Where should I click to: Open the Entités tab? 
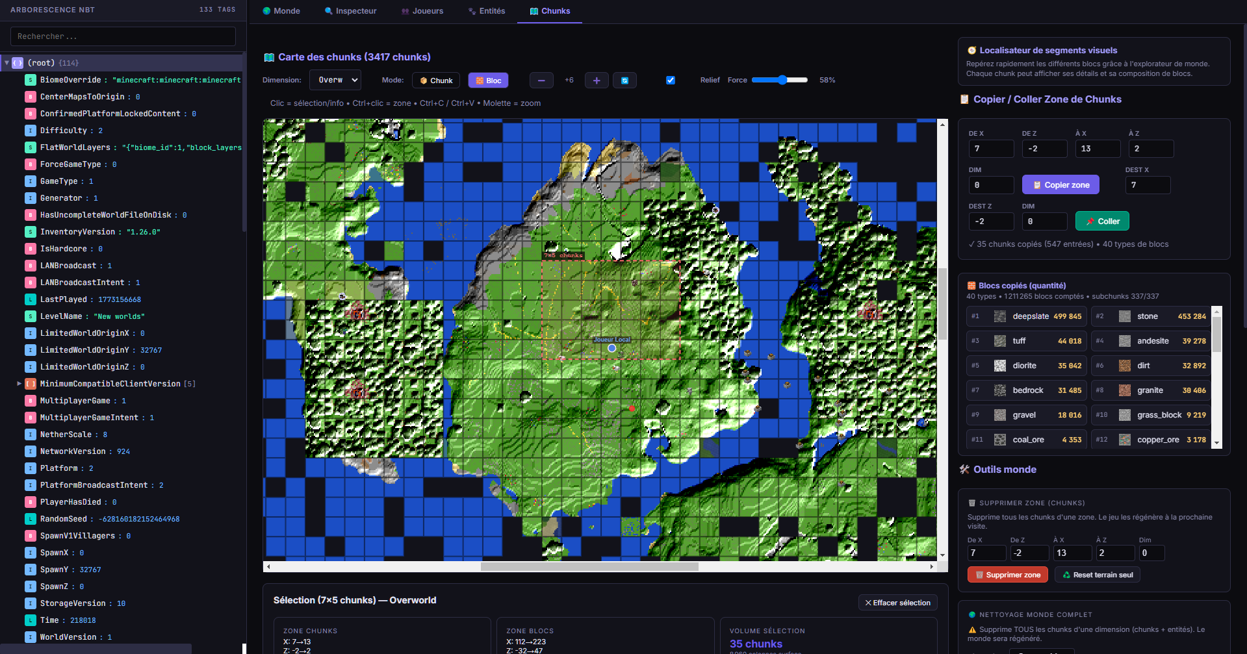click(486, 10)
